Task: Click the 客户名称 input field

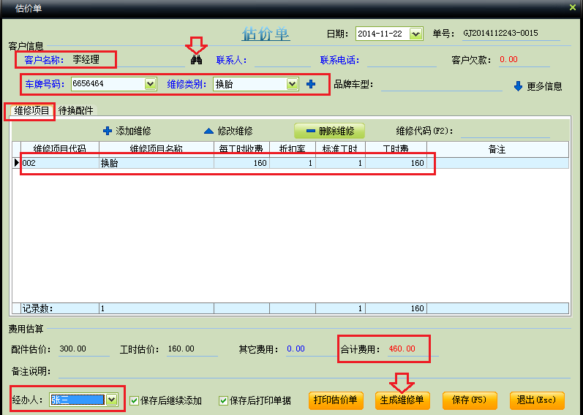Action: coord(128,59)
